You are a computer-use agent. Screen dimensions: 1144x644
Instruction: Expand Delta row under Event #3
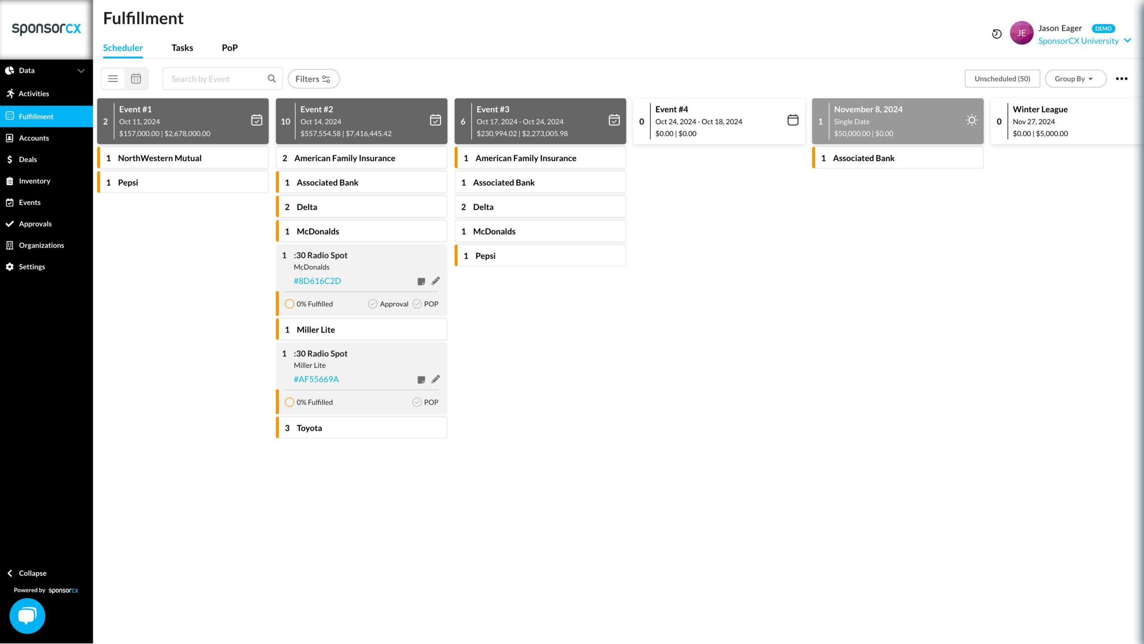541,207
